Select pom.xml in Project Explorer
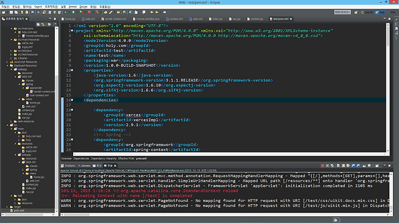This screenshot has width=399, height=223. tap(19, 211)
